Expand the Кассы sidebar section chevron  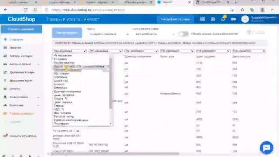pyautogui.click(x=38, y=64)
